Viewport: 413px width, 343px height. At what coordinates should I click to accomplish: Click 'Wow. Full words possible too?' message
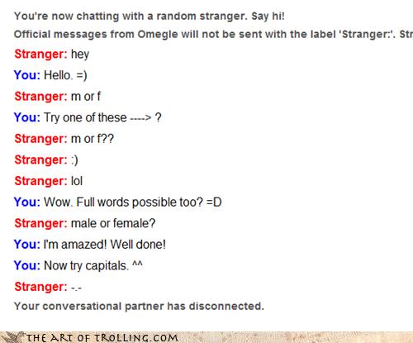click(x=133, y=202)
